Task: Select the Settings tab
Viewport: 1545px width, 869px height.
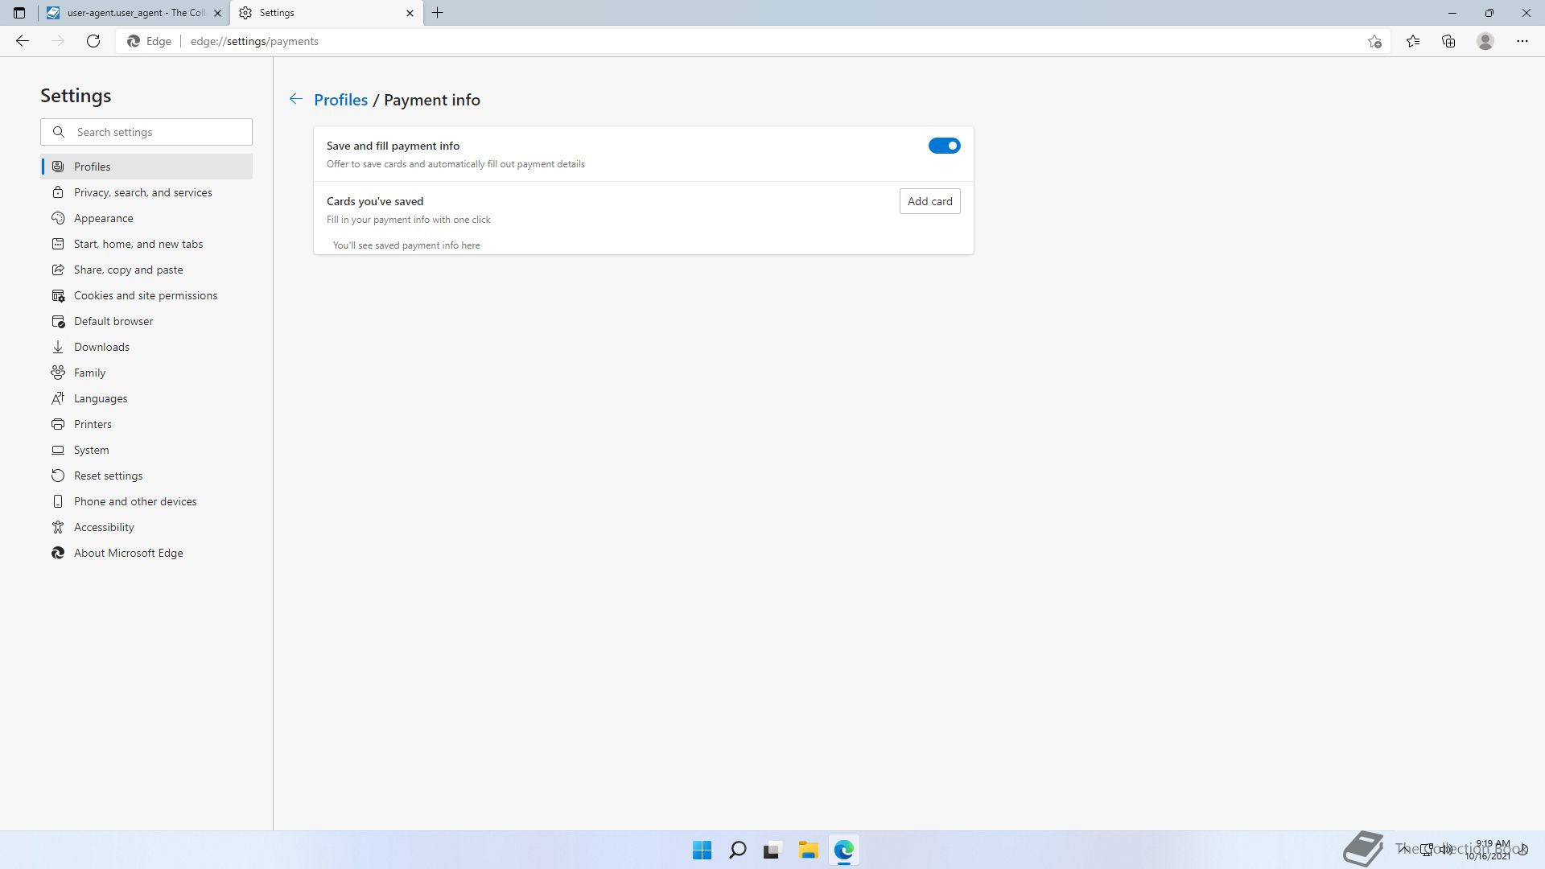Action: [327, 13]
